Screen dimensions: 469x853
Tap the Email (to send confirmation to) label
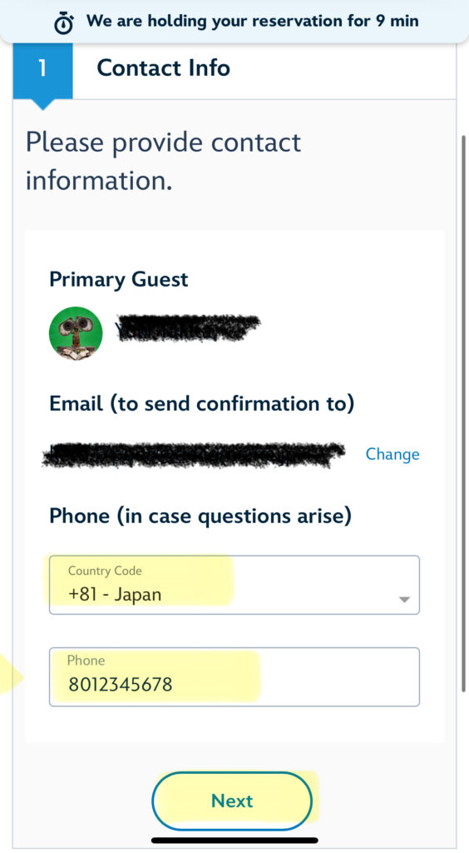[x=201, y=404]
